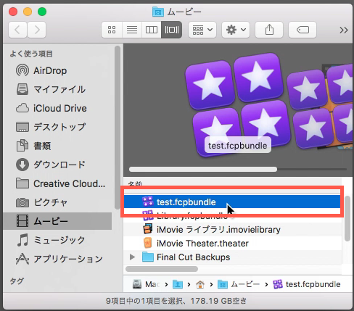Click the よく使う項目 sidebar section header
The width and height of the screenshot is (354, 311).
pyautogui.click(x=31, y=54)
